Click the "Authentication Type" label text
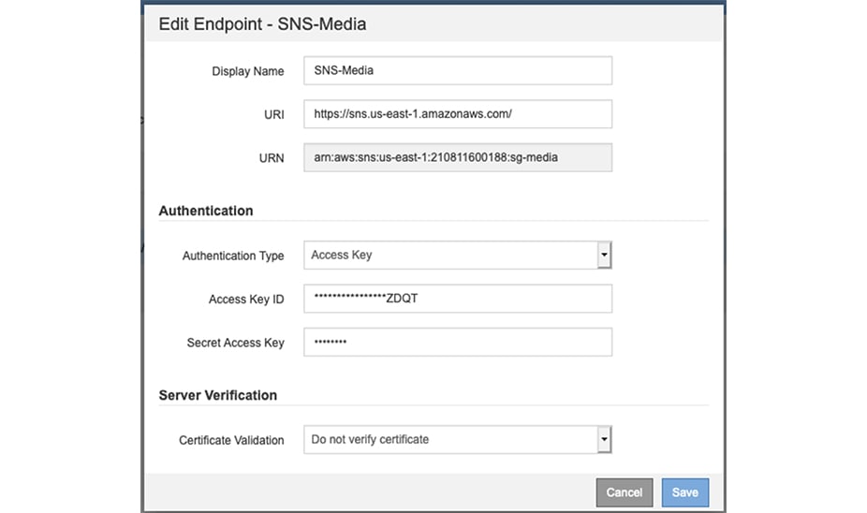The image size is (867, 513). (x=233, y=256)
